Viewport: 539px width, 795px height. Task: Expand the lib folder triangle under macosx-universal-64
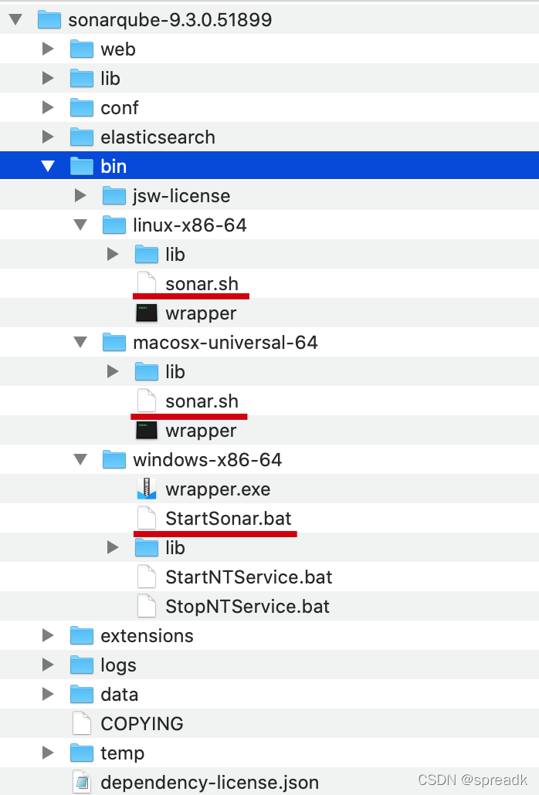click(113, 371)
